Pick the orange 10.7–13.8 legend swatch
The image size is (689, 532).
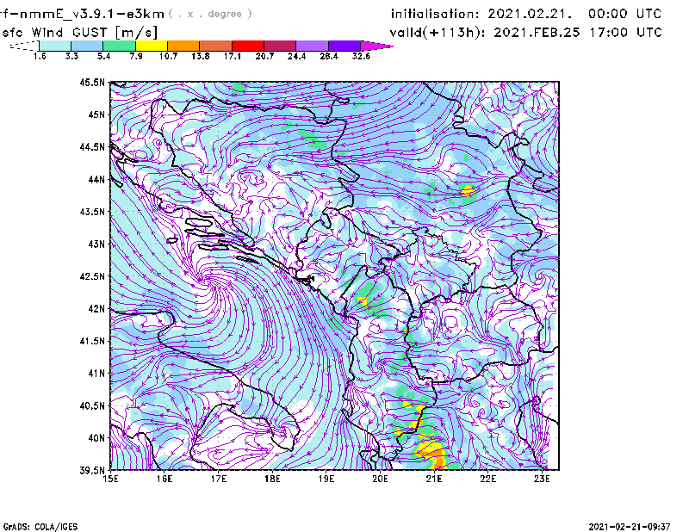(183, 46)
